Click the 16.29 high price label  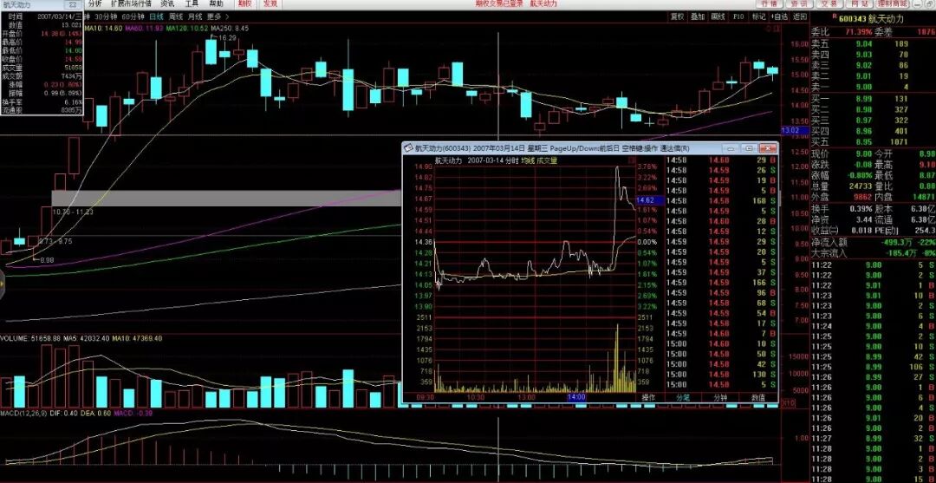(x=227, y=37)
